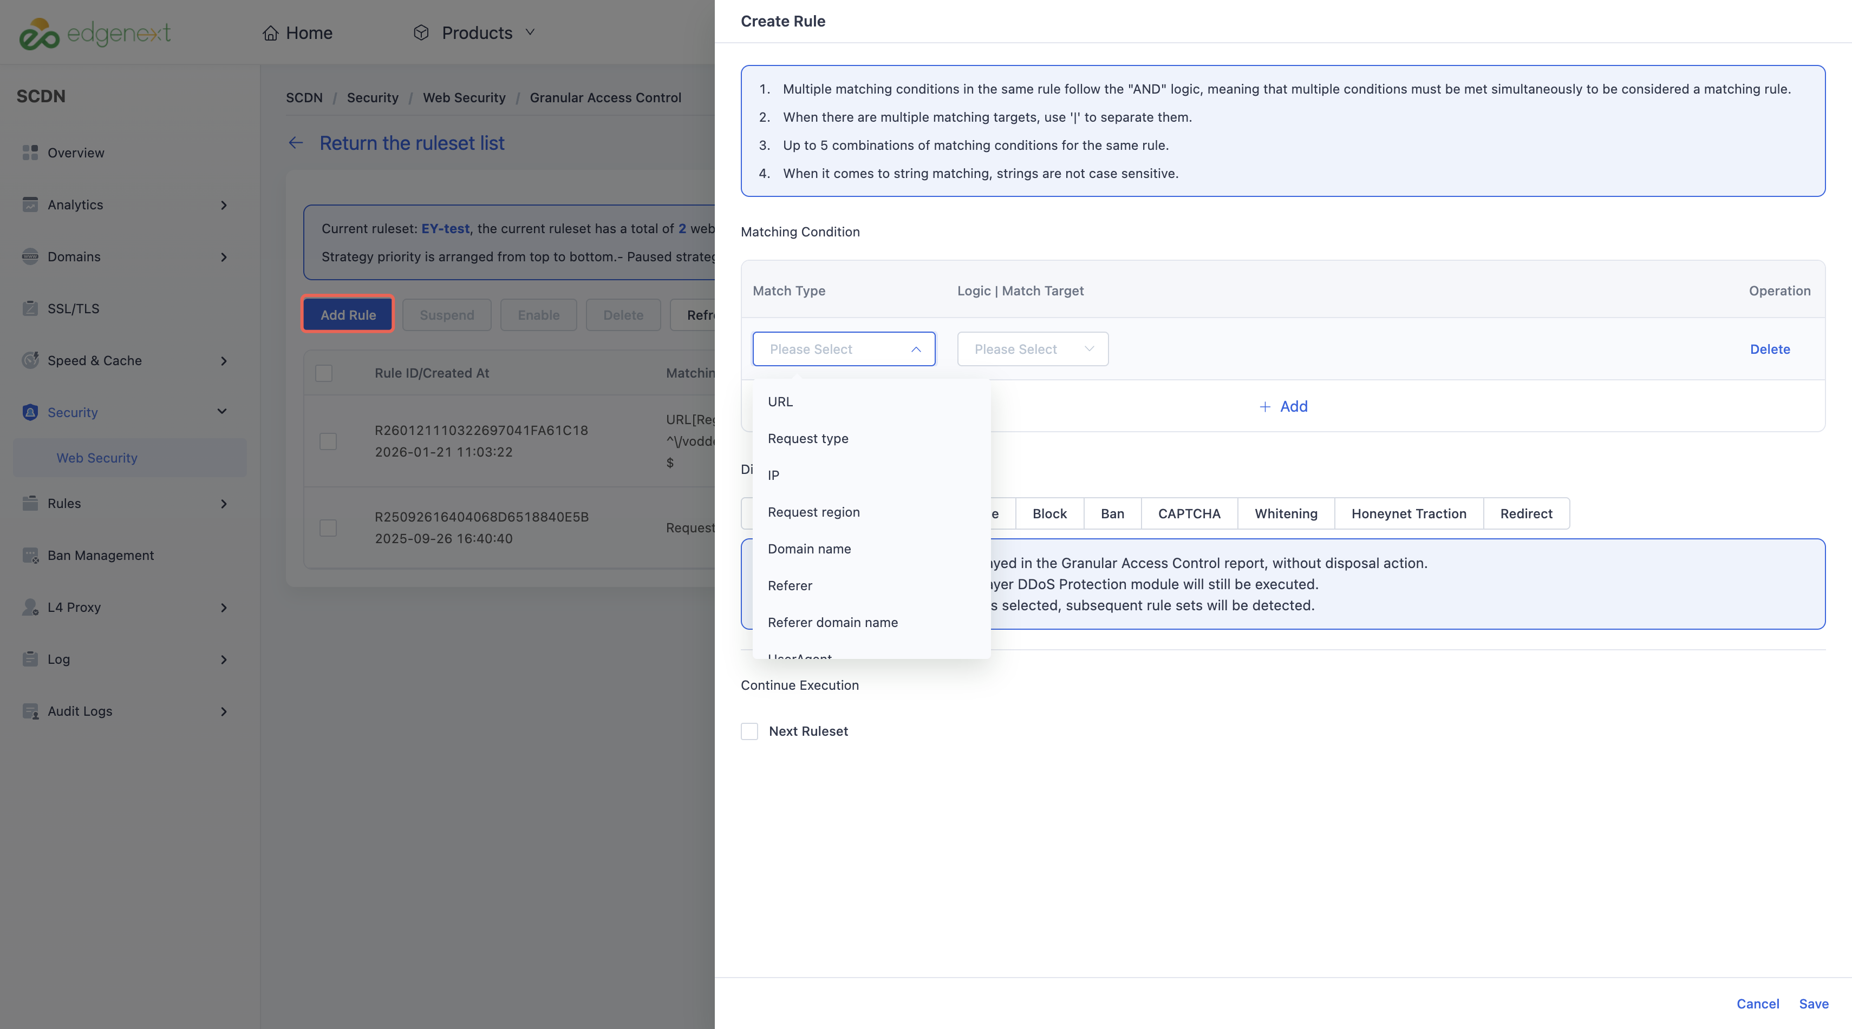Open the Logic Please Select dropdown

[x=1032, y=349]
